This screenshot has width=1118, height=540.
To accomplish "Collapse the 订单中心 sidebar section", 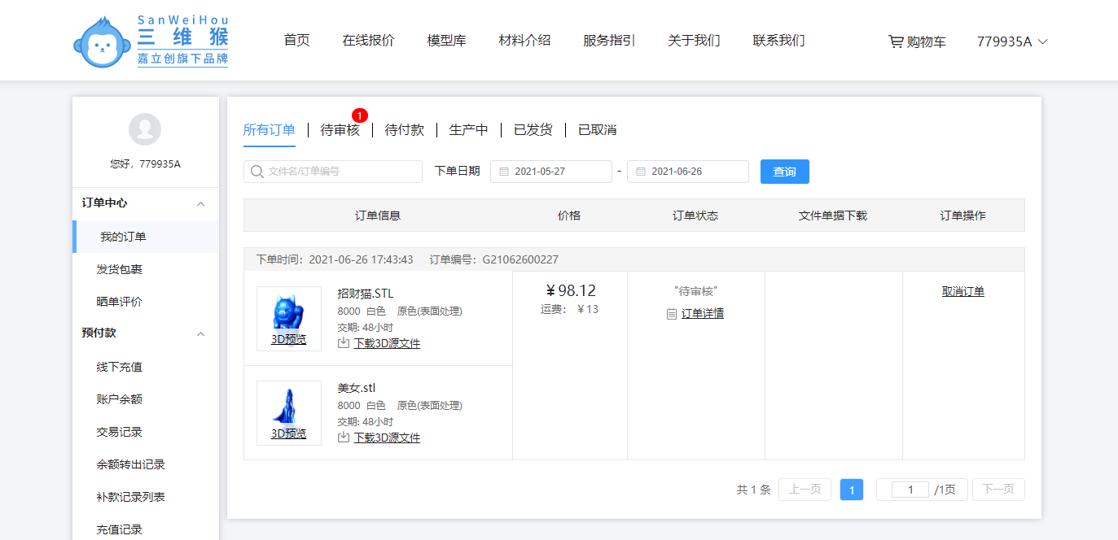I will click(201, 204).
